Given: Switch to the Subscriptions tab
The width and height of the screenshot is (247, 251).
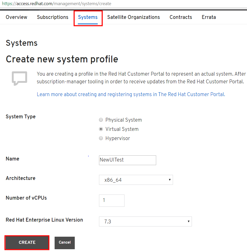Looking at the screenshot, I should [x=53, y=17].
